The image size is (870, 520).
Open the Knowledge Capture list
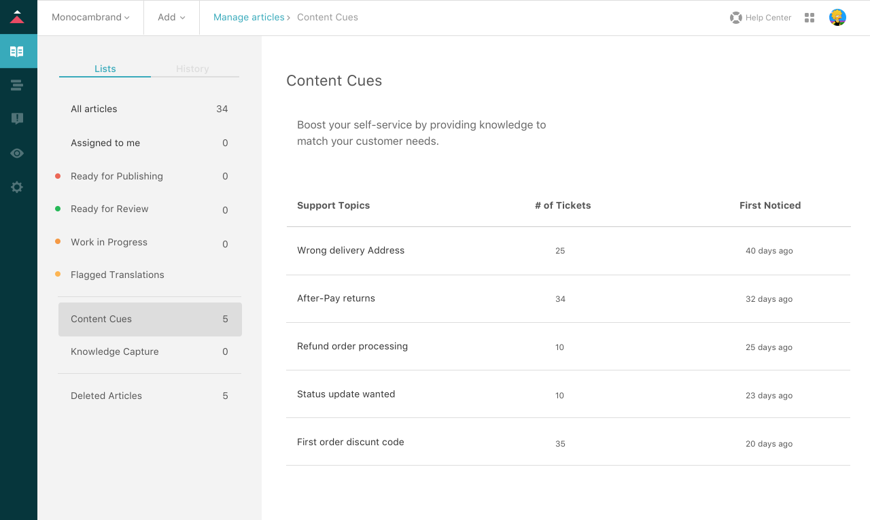point(115,351)
